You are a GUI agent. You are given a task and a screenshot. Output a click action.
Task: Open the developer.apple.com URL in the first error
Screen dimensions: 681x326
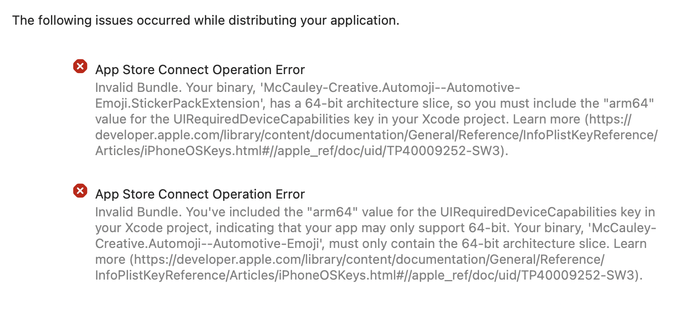[376, 135]
